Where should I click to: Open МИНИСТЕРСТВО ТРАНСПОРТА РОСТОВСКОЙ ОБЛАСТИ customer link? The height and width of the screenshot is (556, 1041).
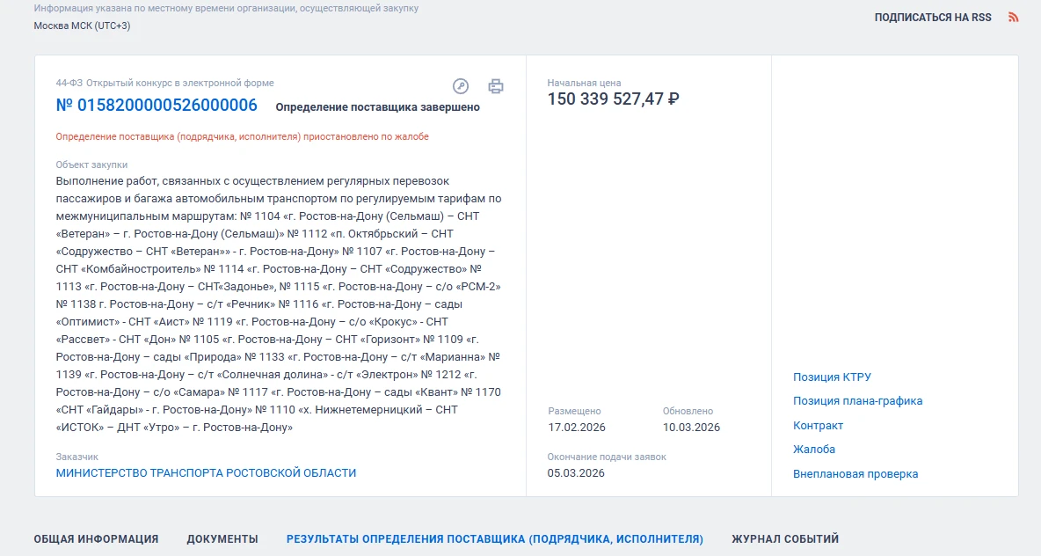206,472
